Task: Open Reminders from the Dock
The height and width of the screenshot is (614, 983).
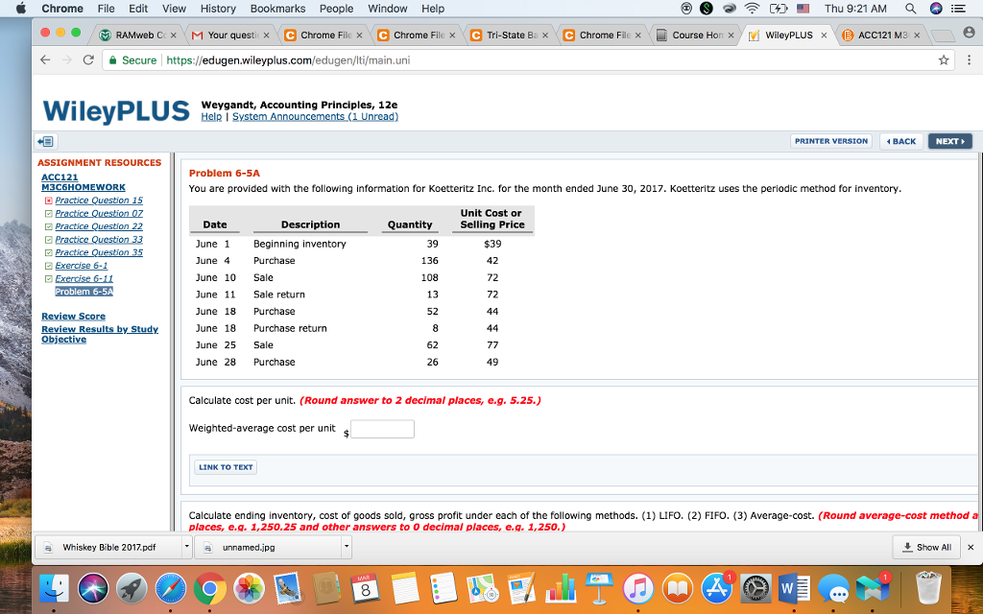Action: coord(444,589)
